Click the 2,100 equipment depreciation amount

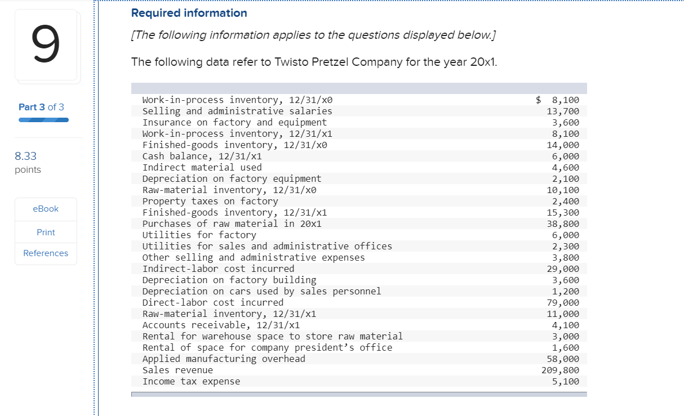coord(566,178)
